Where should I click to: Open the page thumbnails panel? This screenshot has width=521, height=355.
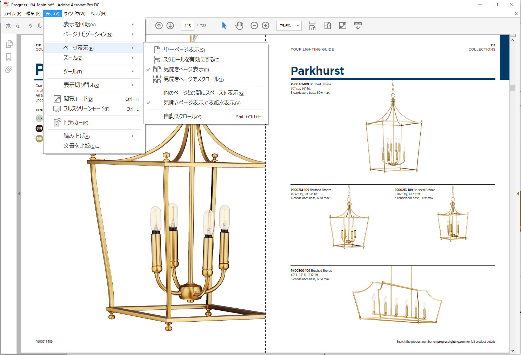[9, 44]
